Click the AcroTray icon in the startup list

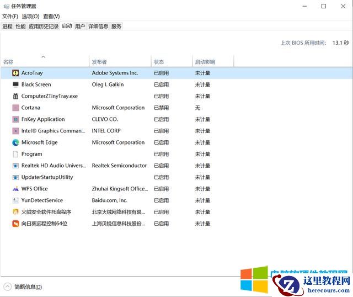15,73
